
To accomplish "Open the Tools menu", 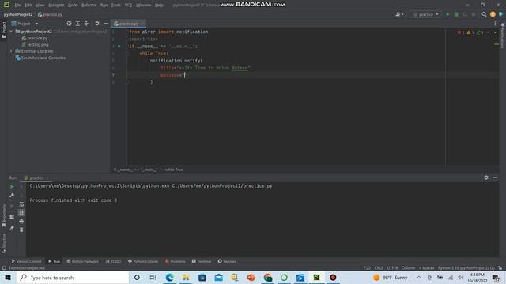I will tap(116, 6).
